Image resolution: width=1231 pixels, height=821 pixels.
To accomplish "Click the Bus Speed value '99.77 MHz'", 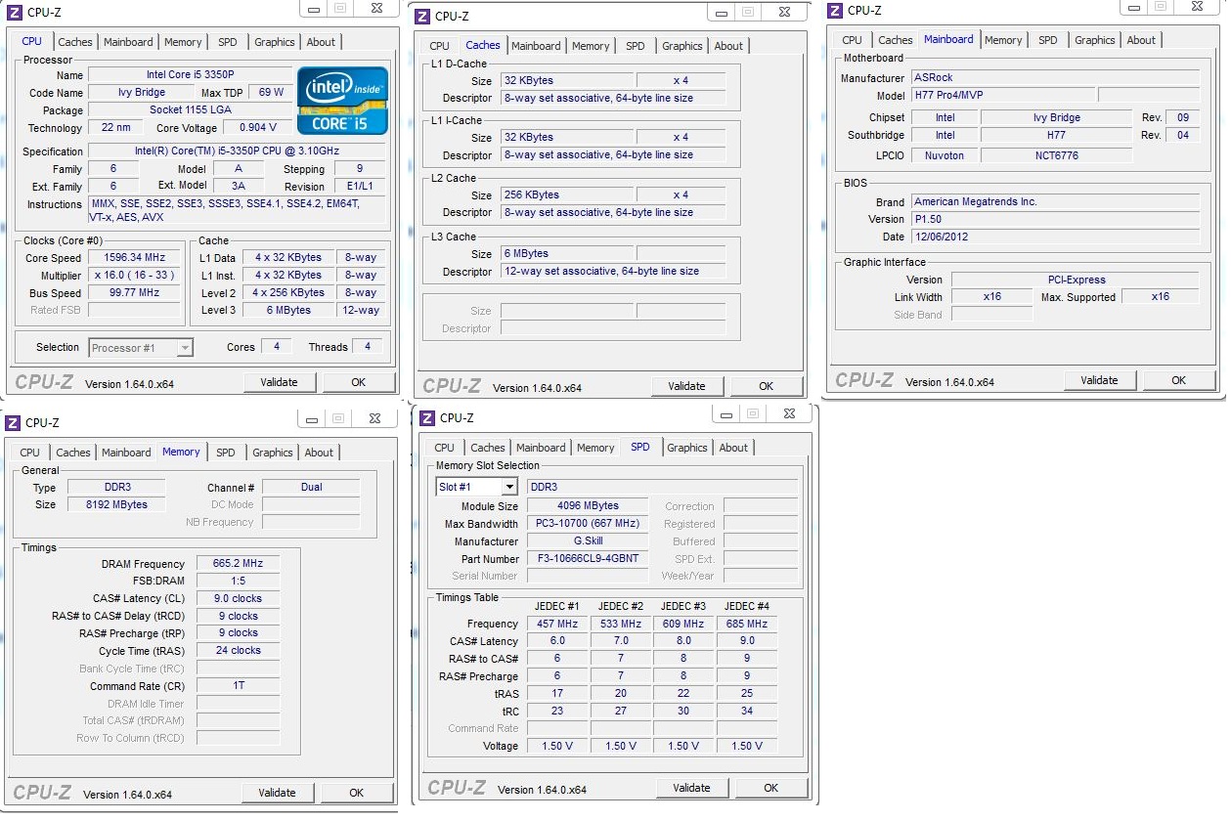I will 134,293.
